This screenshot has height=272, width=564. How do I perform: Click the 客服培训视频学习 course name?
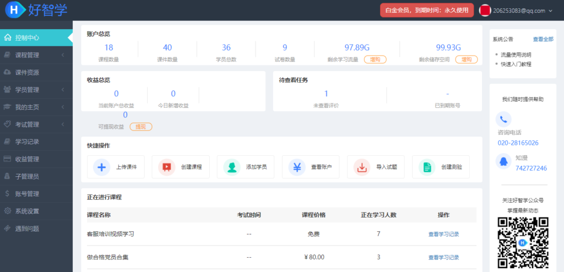pyautogui.click(x=110, y=234)
